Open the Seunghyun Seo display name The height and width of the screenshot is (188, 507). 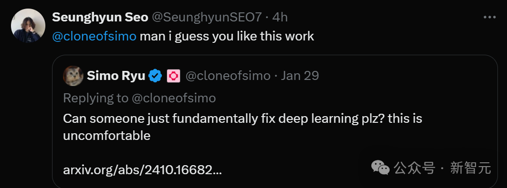click(100, 17)
